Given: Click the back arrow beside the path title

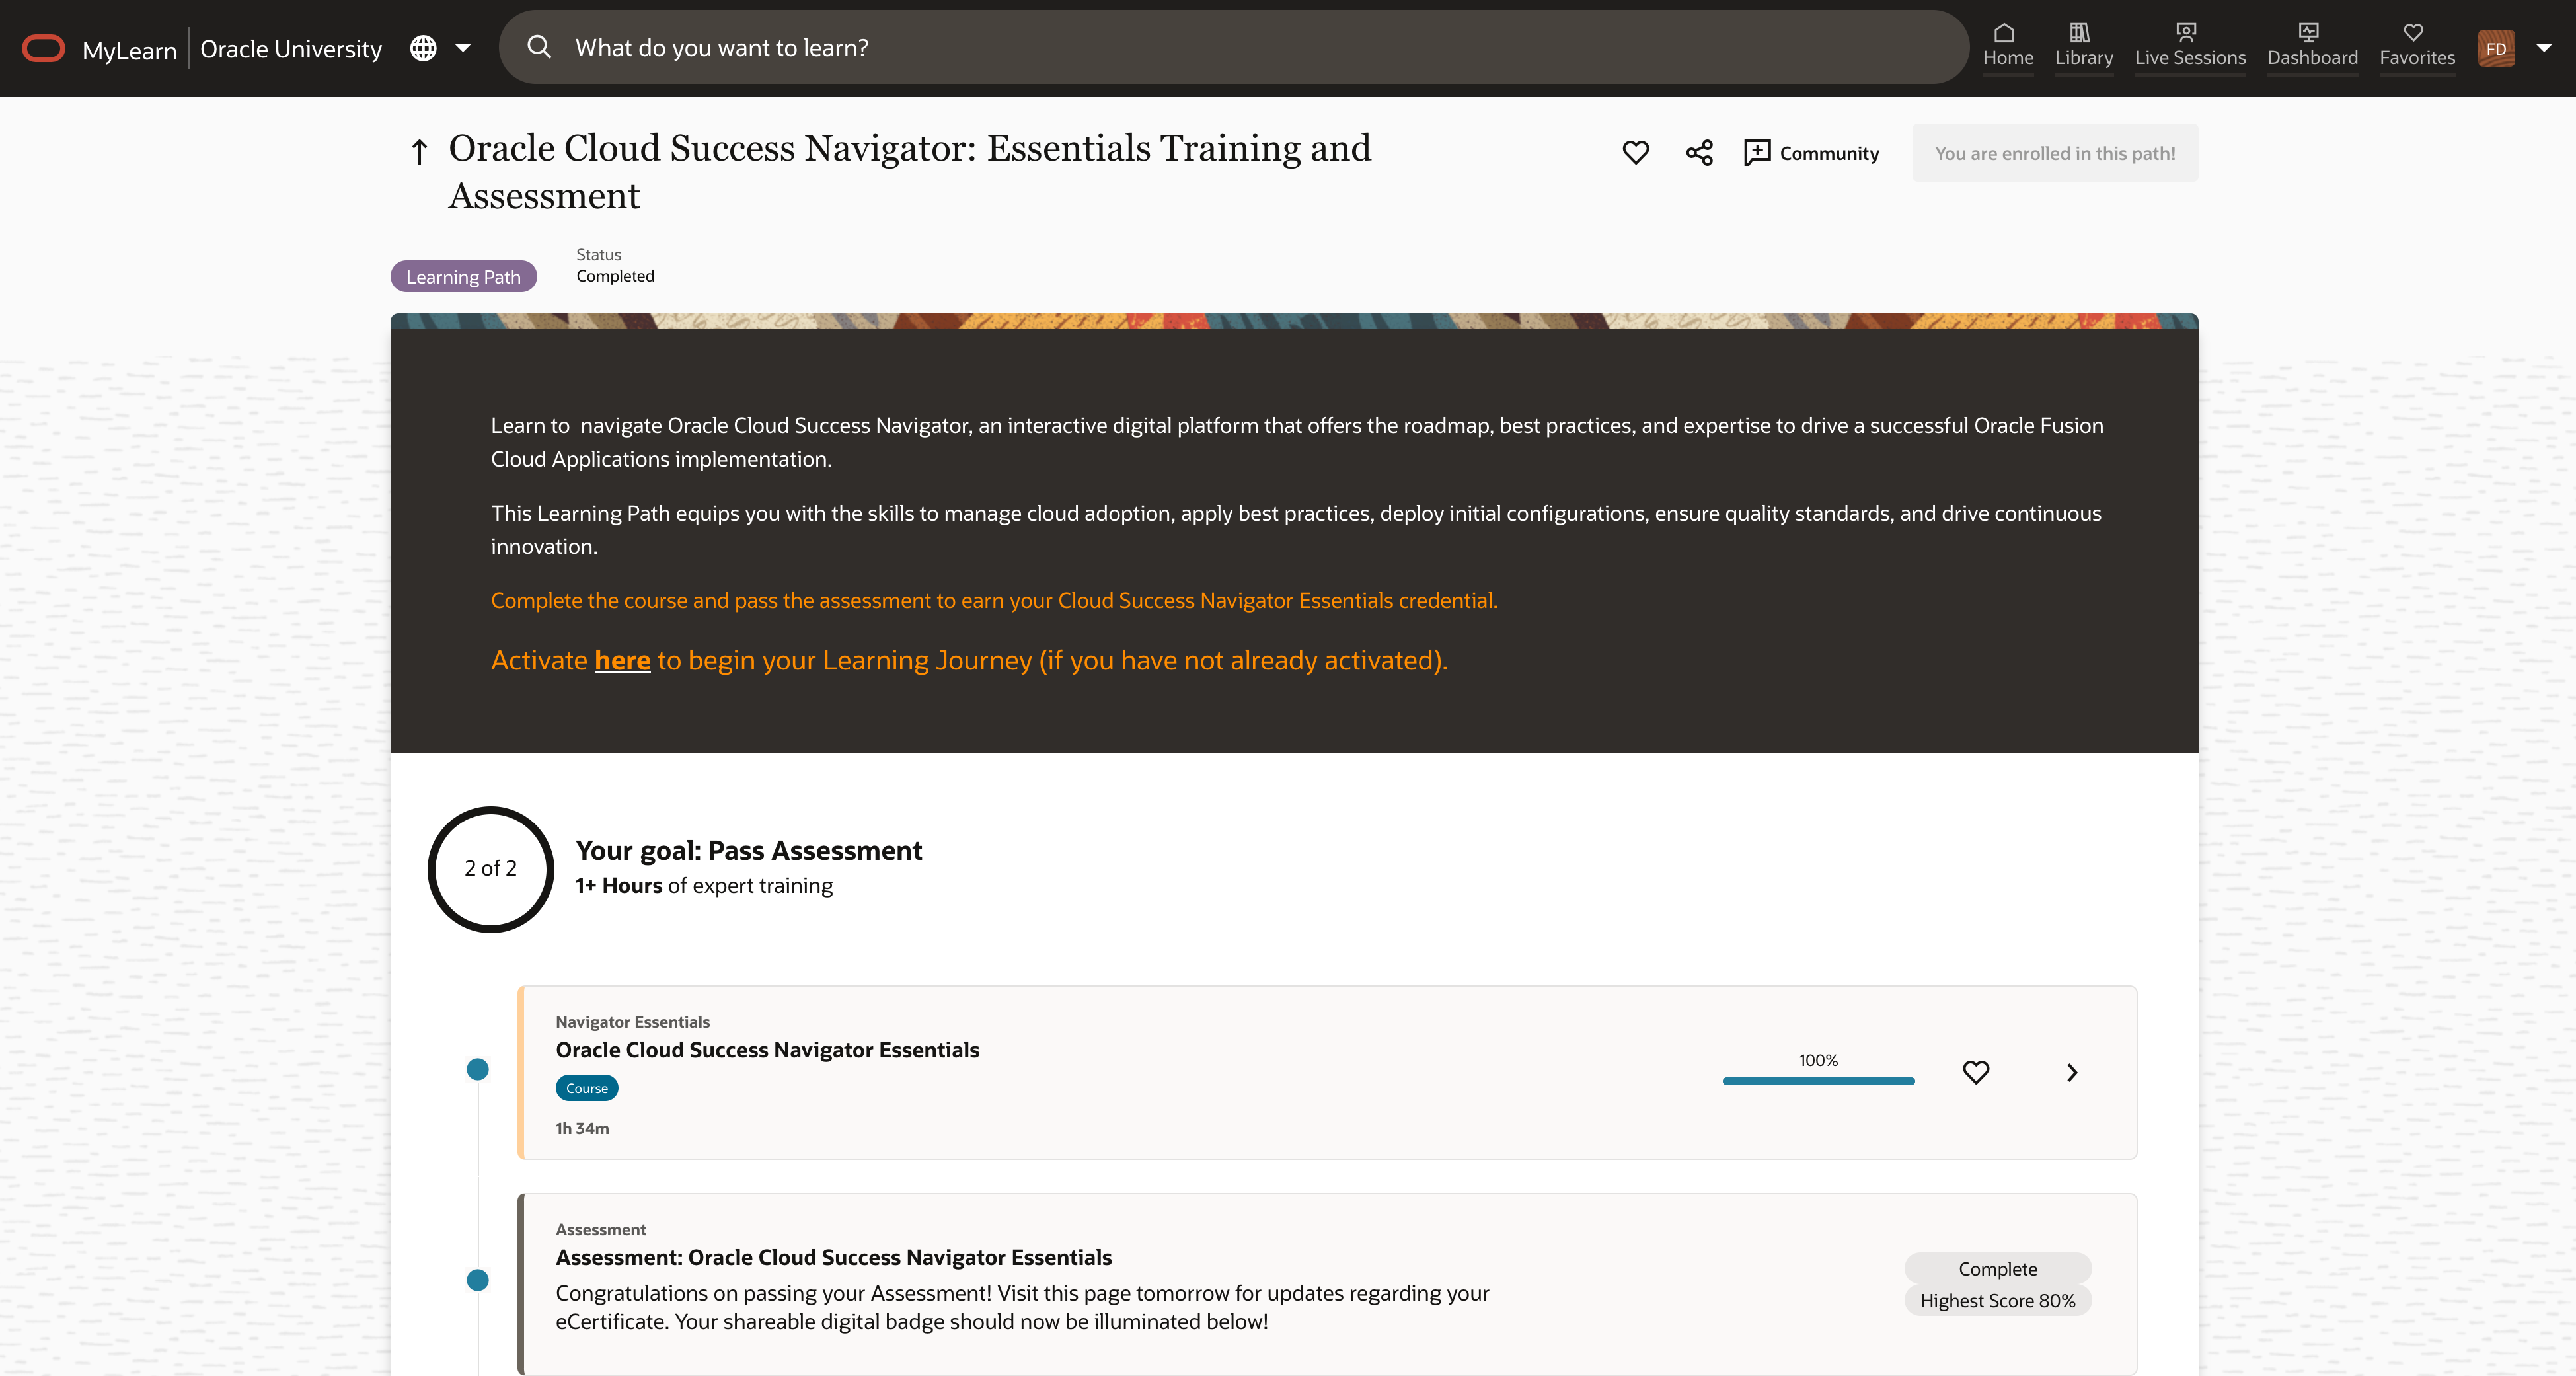Looking at the screenshot, I should coord(420,152).
